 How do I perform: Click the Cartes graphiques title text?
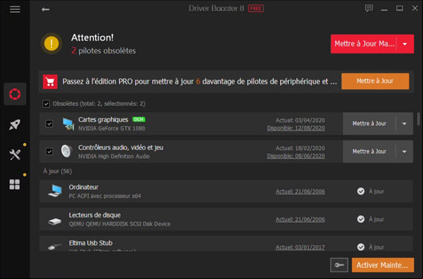tap(103, 119)
